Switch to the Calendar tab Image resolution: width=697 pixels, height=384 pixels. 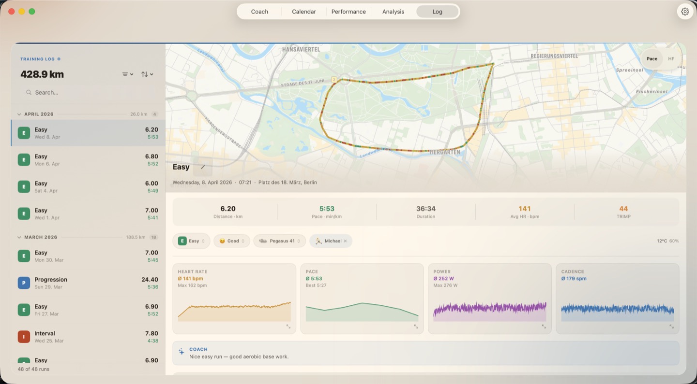click(303, 11)
